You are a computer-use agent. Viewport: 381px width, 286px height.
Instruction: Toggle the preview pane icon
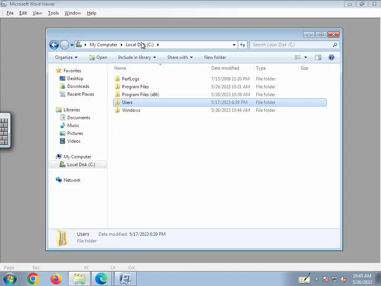click(318, 57)
